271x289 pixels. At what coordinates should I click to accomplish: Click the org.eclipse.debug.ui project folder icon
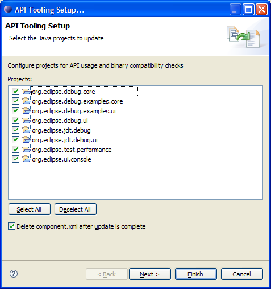point(27,120)
